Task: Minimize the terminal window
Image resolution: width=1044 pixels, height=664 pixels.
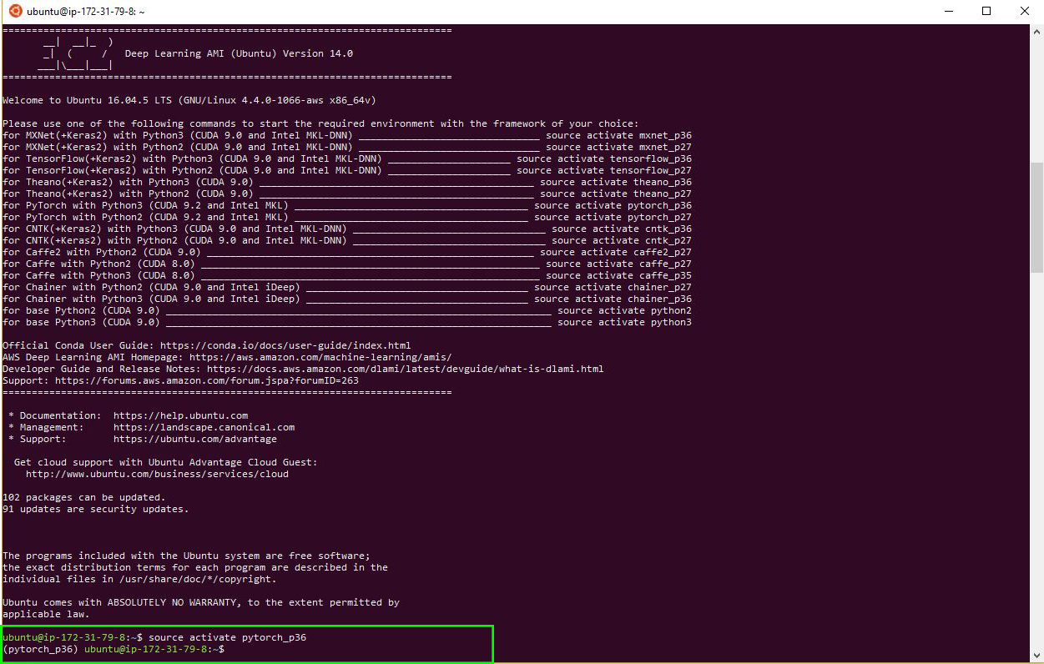Action: click(949, 12)
